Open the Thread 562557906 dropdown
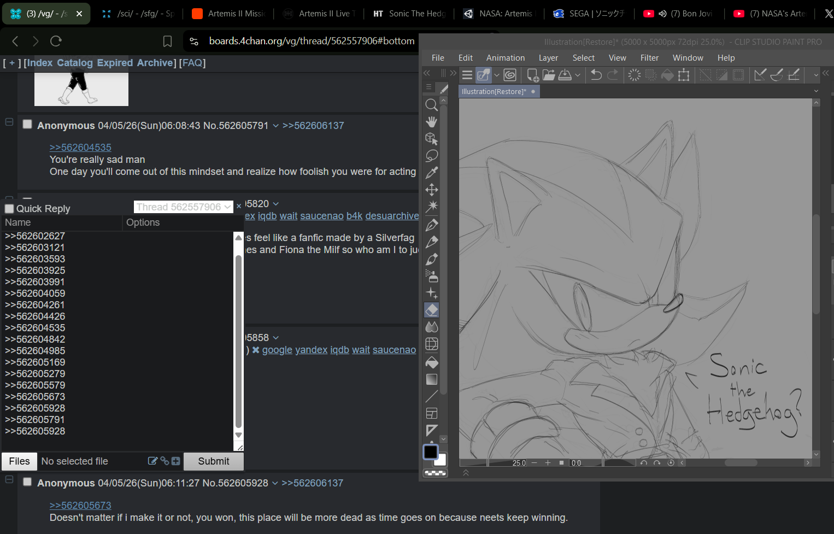This screenshot has width=834, height=534. click(184, 207)
